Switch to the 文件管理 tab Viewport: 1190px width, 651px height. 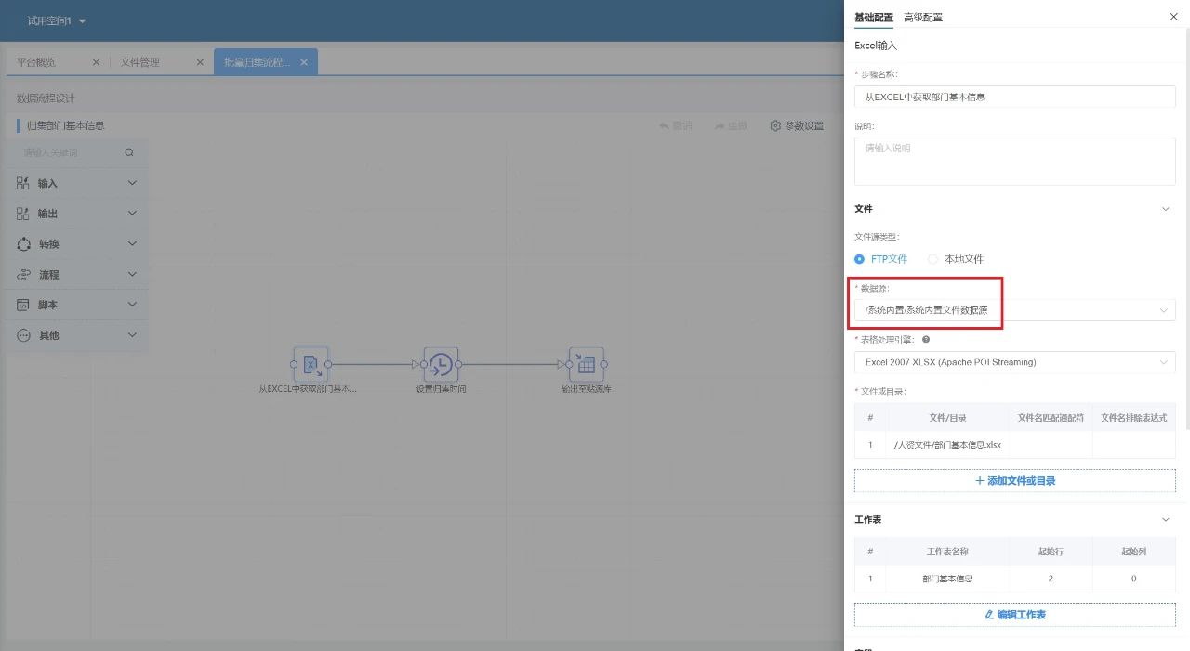[140, 62]
